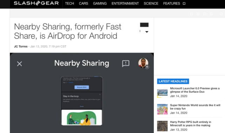
Task: Click the last square icon in gray bar
Action: (x=221, y=14)
